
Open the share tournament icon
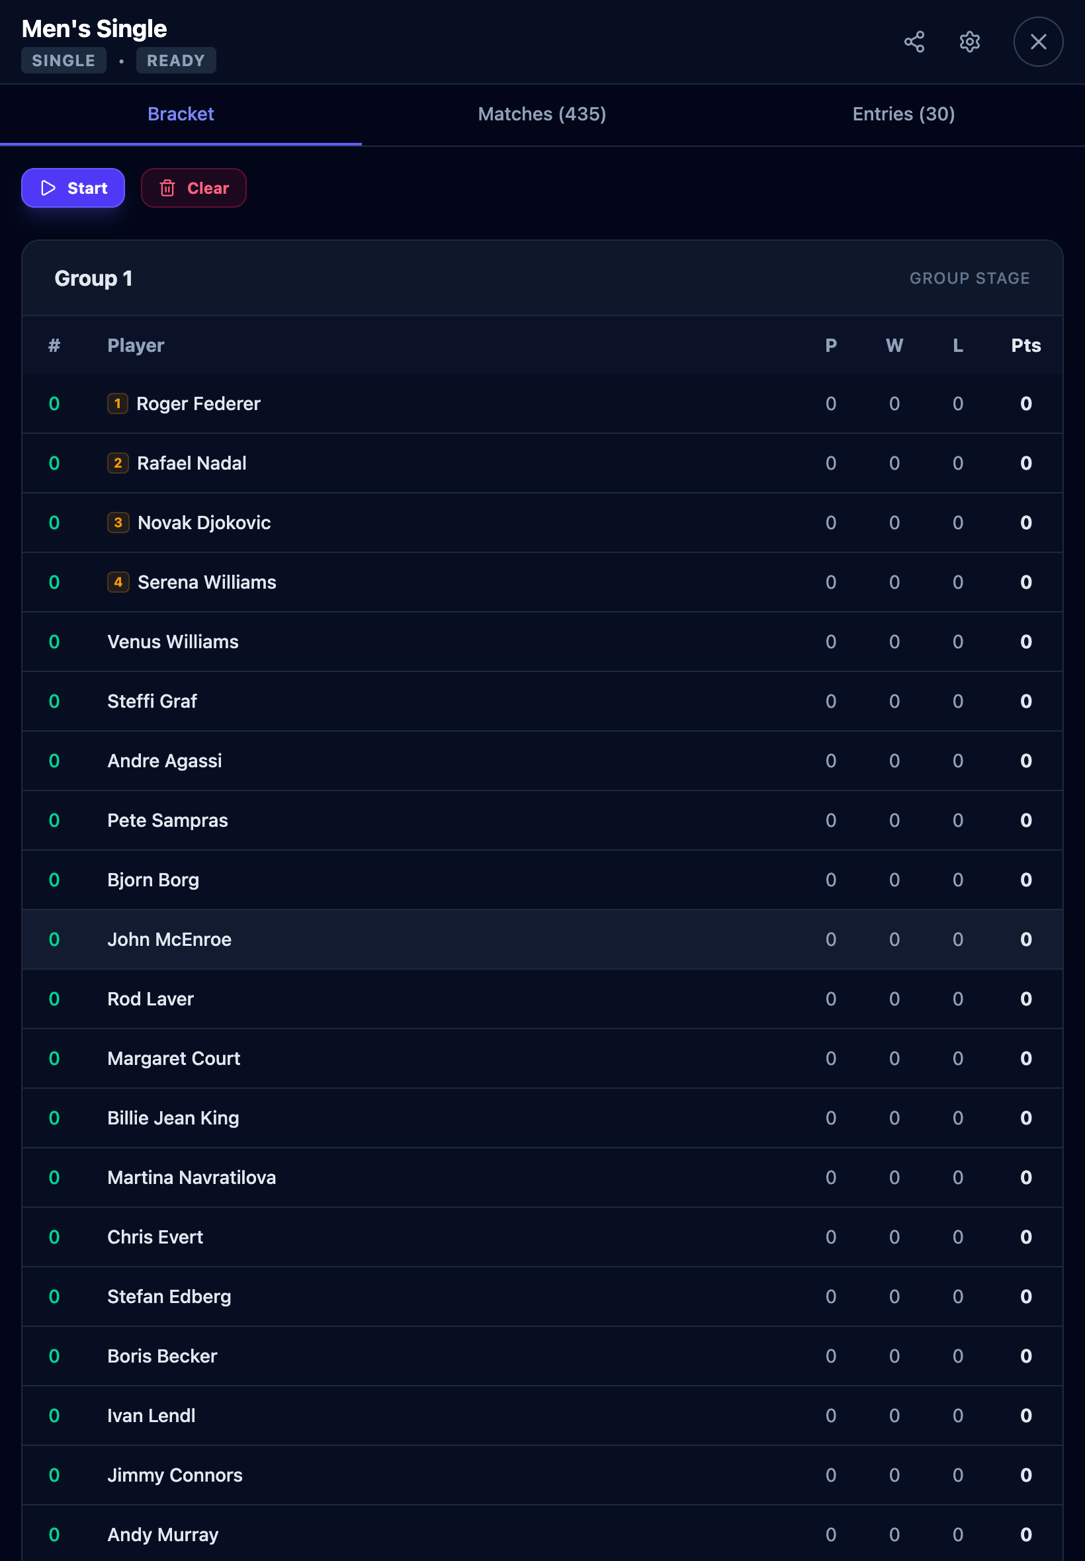pyautogui.click(x=915, y=42)
